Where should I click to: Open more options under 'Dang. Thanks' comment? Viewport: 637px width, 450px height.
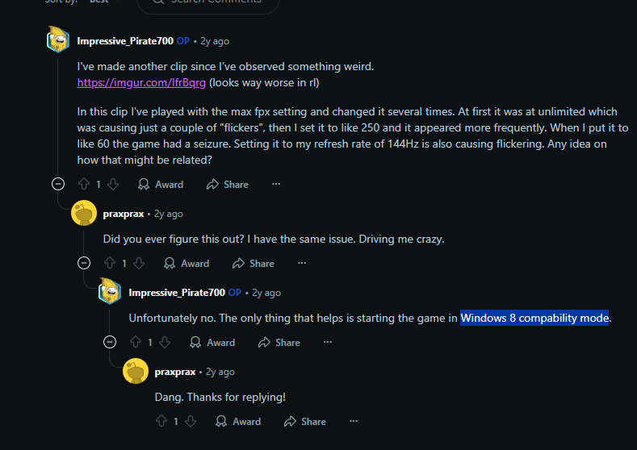pos(354,421)
